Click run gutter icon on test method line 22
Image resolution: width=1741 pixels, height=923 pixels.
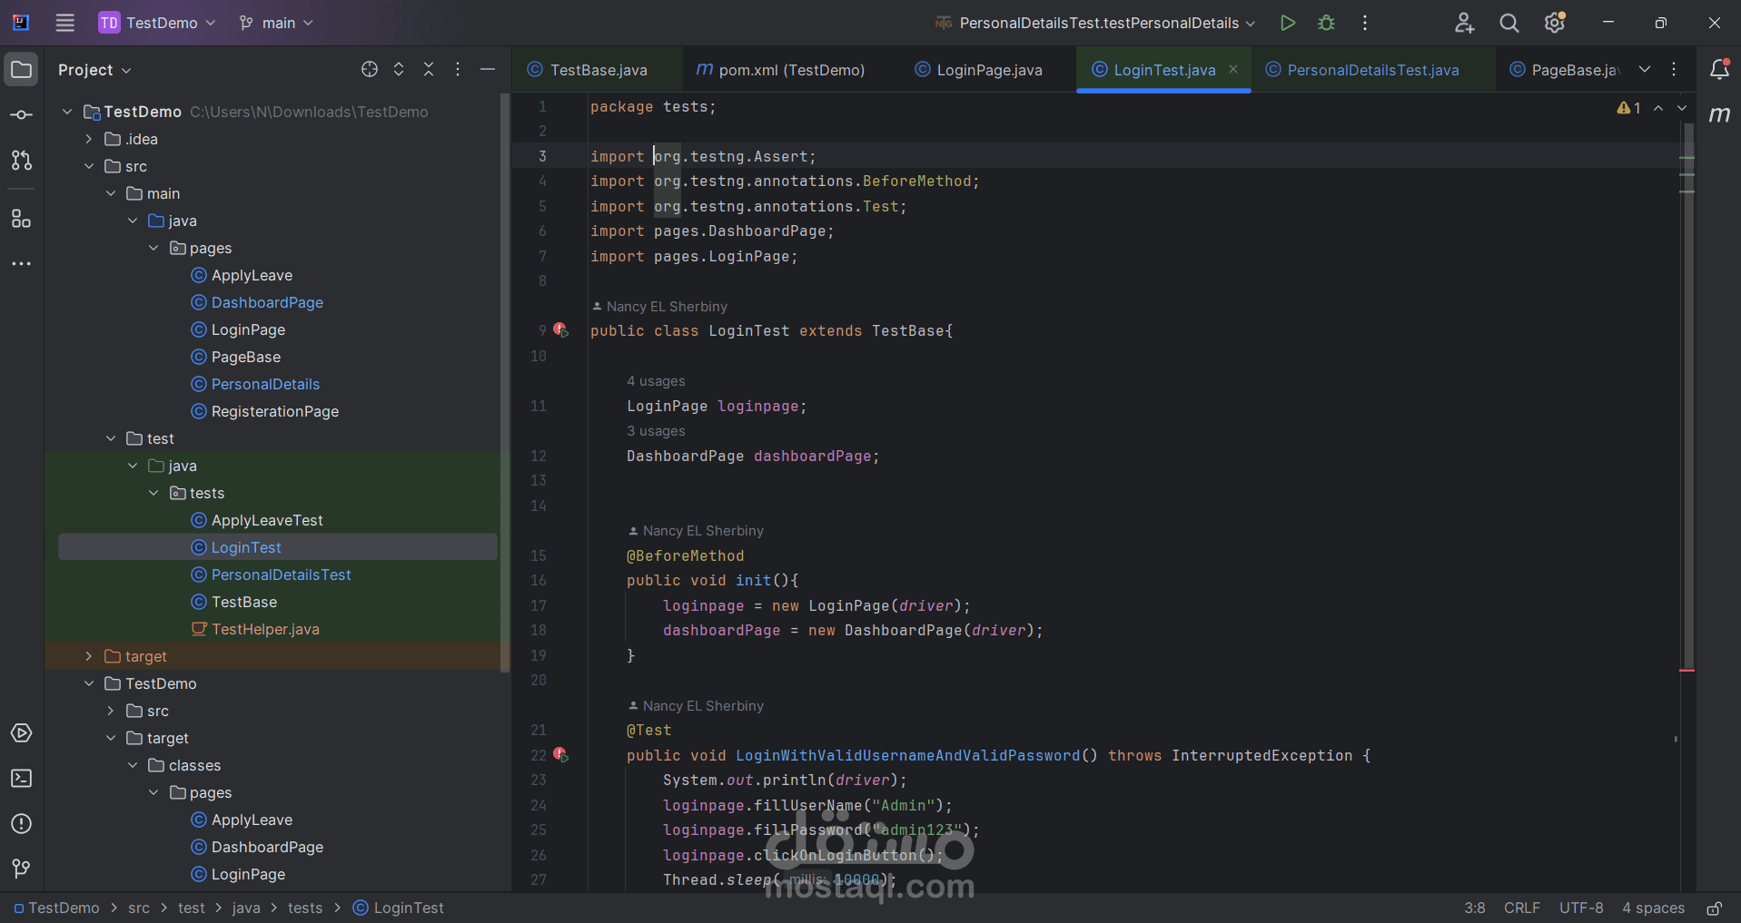(561, 755)
